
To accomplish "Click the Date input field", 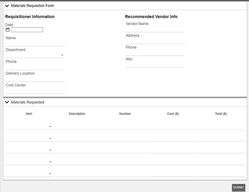I will coord(27,30).
